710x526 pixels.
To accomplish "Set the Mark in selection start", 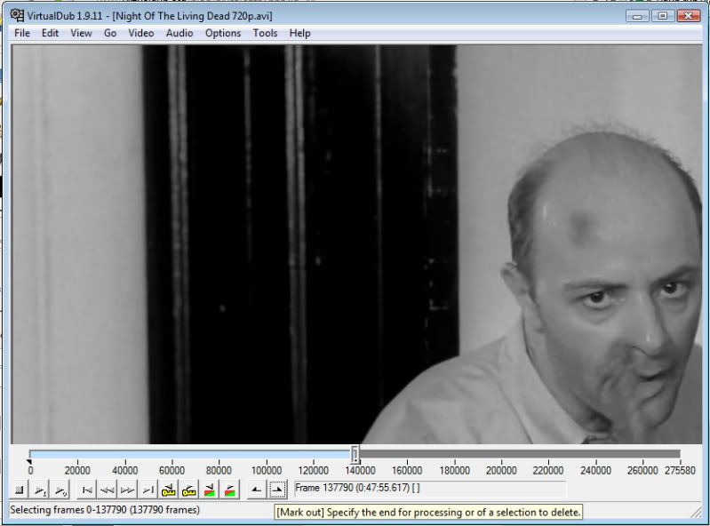I will [x=256, y=490].
